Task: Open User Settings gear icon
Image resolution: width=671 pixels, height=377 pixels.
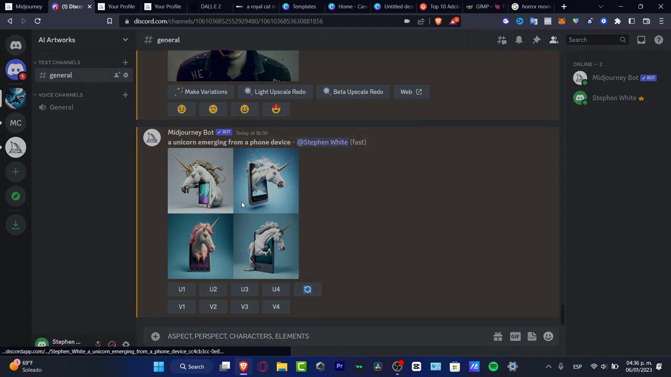Action: pos(126,344)
